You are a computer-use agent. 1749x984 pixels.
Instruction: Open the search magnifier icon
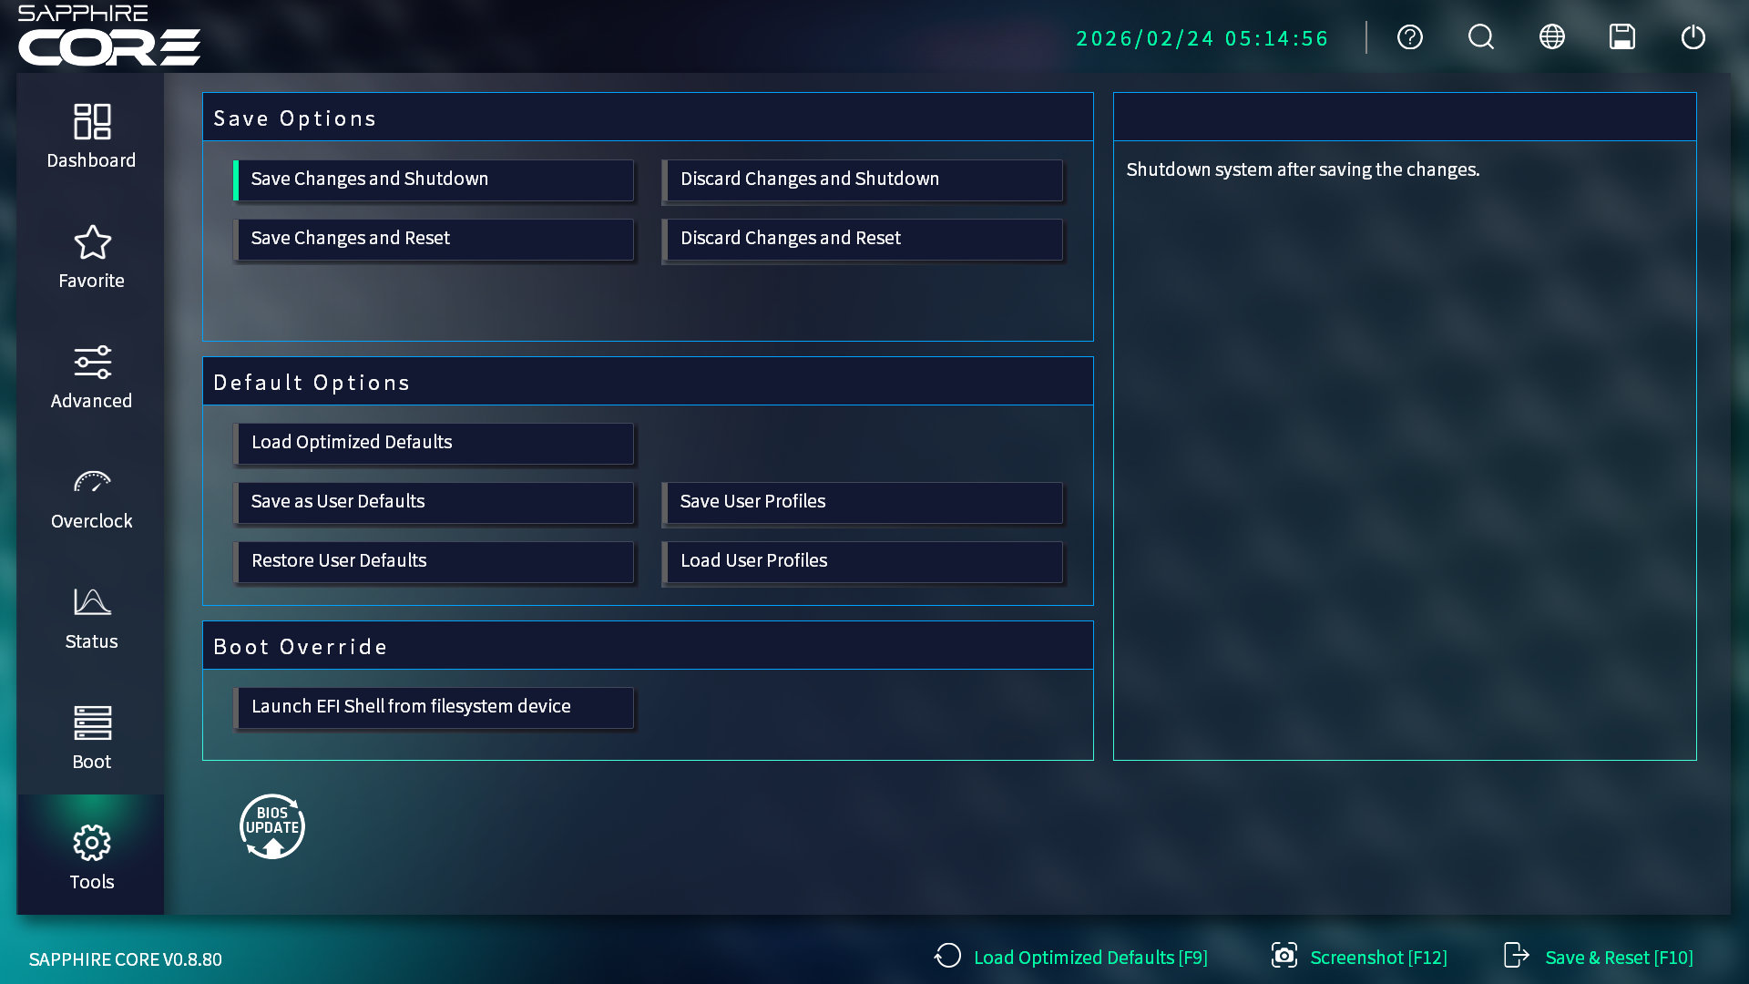pyautogui.click(x=1480, y=37)
